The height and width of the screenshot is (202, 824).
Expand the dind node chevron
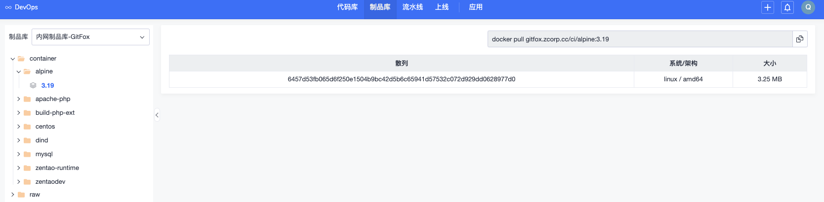click(x=19, y=140)
